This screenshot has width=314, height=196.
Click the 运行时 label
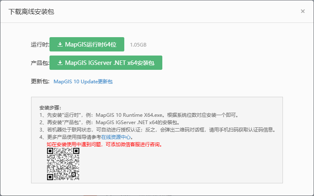click(40, 45)
